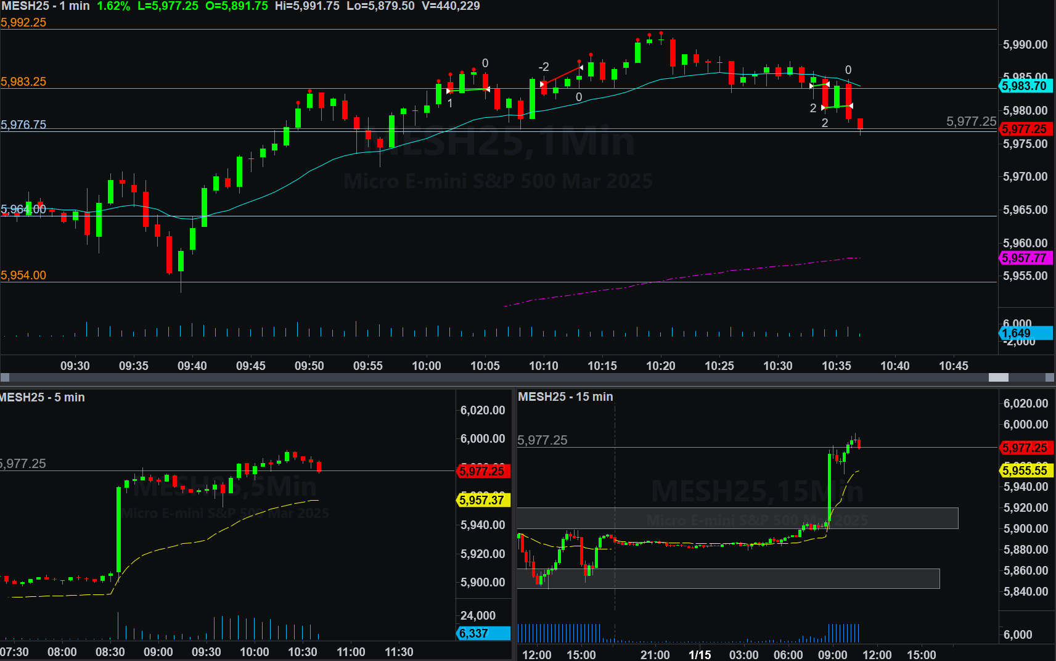
Task: Click the upper gray zone rectangle on 15-min chart
Action: click(x=737, y=518)
